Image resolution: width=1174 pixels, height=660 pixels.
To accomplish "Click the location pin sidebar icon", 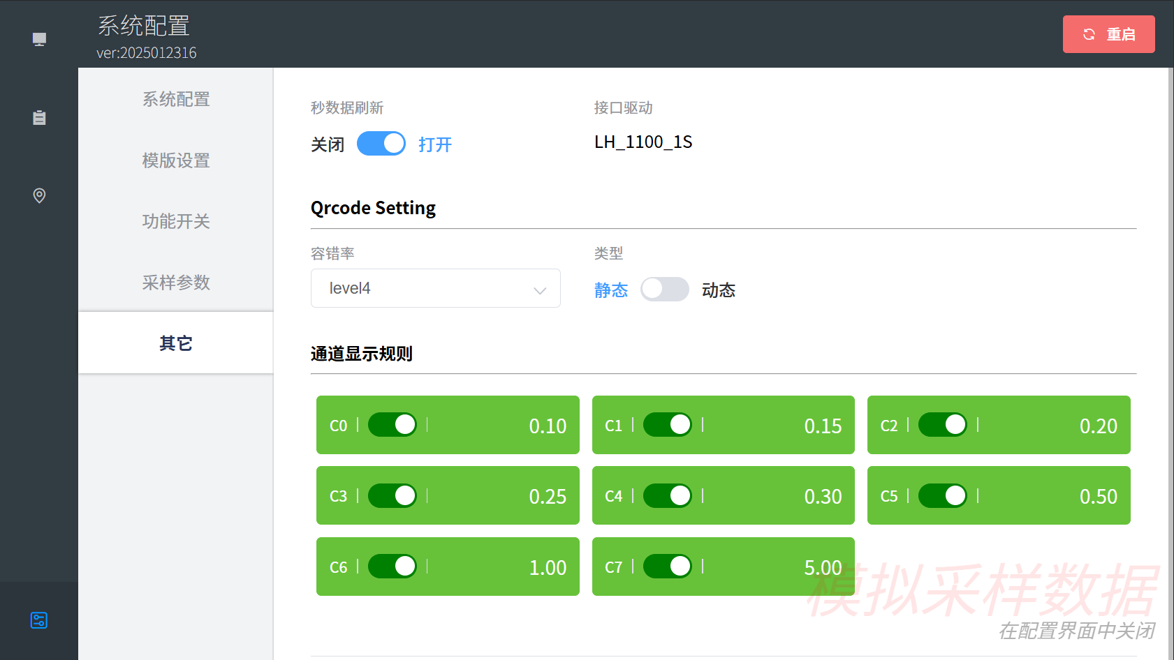I will 39,195.
